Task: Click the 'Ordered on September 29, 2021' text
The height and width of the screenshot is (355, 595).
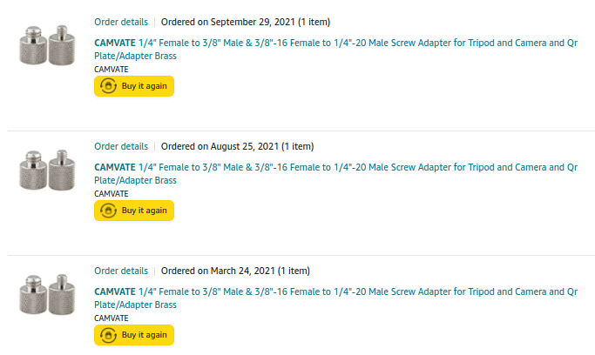Action: click(x=228, y=22)
